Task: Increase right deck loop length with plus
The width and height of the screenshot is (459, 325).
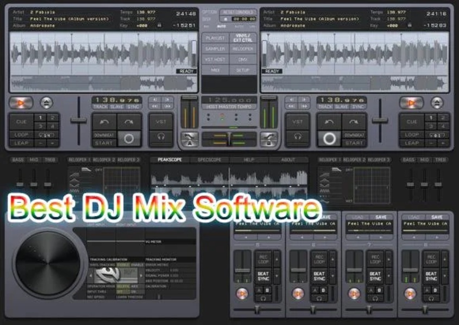Action: point(443,143)
